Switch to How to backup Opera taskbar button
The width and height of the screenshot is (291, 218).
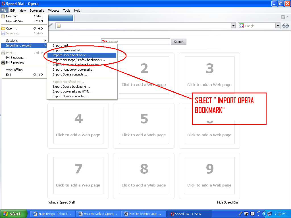(x=98, y=214)
